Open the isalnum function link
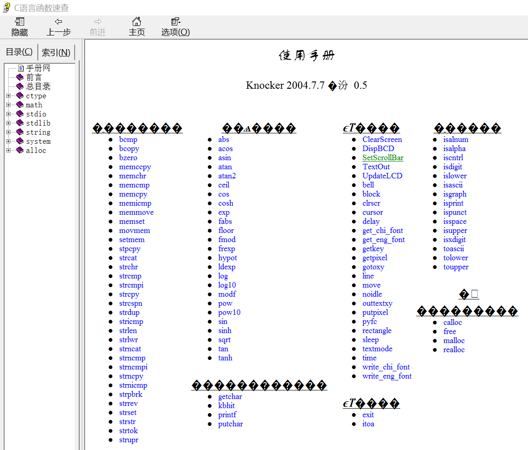This screenshot has height=450, width=528. pos(456,139)
